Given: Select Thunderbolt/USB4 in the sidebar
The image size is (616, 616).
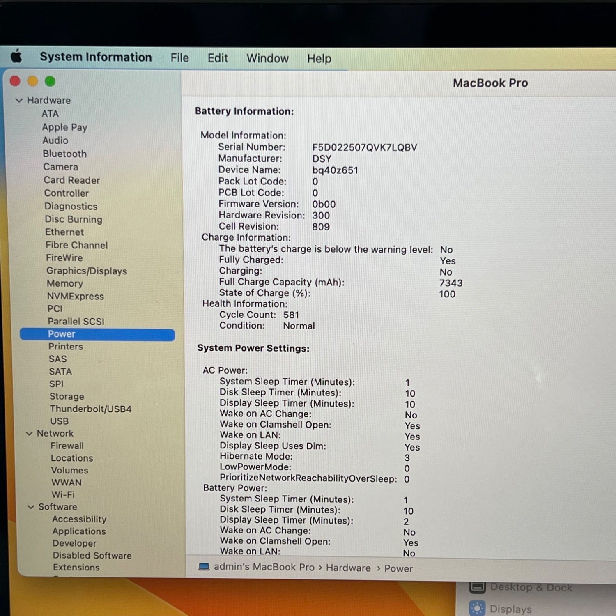Looking at the screenshot, I should click(91, 409).
